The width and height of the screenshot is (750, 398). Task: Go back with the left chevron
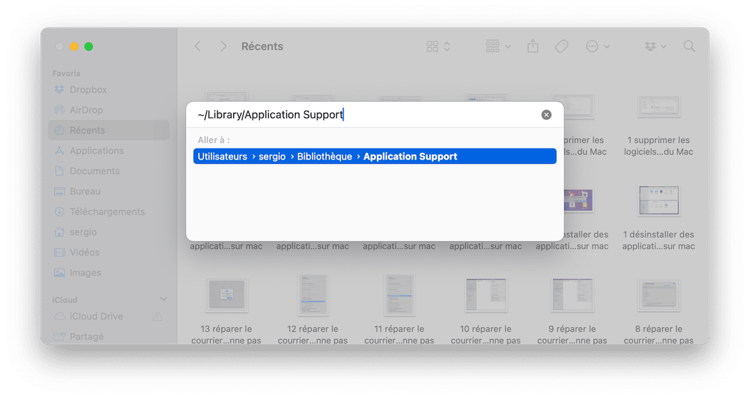[x=197, y=46]
